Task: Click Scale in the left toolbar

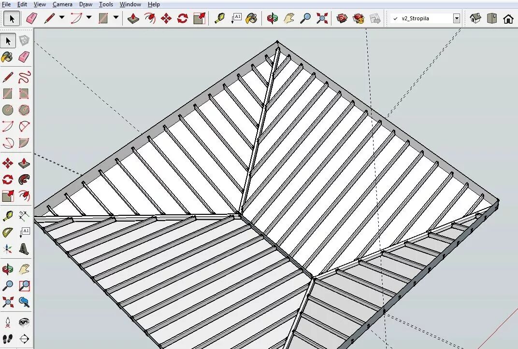Action: (8, 196)
